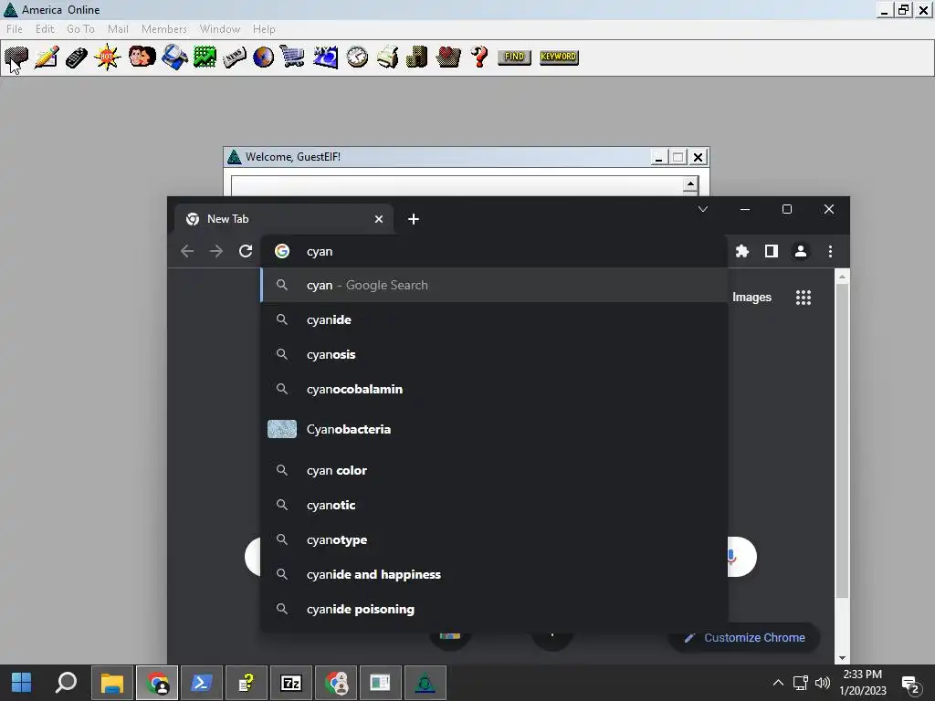Click the What's Hot starburst icon
Image resolution: width=935 pixels, height=701 pixels.
108,58
